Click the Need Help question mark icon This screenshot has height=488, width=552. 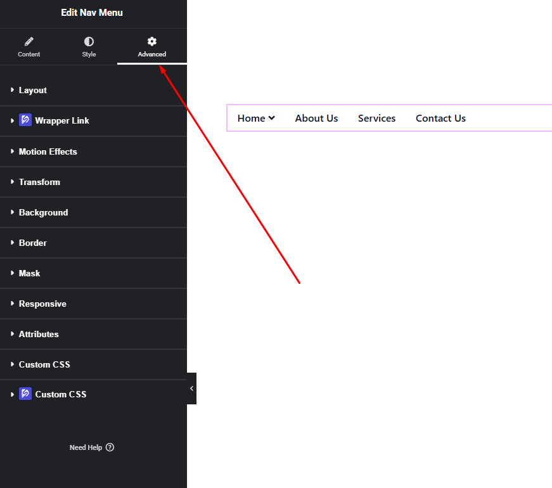point(110,447)
